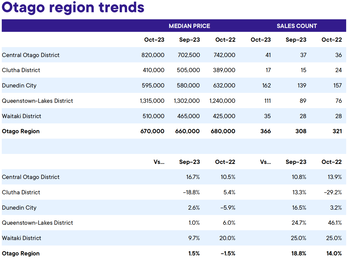Click Waitaki District median price 510,000
The image size is (348, 260).
(x=153, y=116)
